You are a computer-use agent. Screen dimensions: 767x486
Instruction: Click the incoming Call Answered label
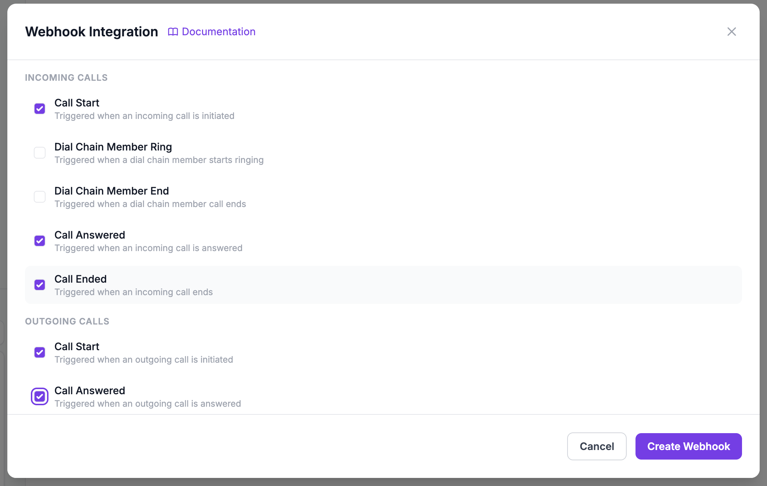pyautogui.click(x=90, y=235)
